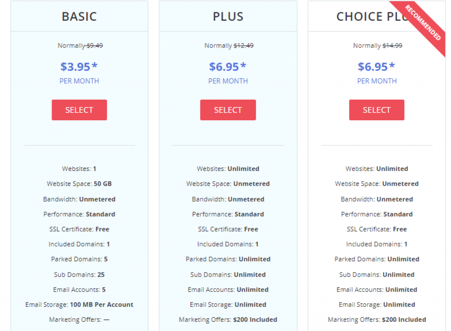Click Plus plan's SSL Certificate Free line
The image size is (451, 331).
[228, 229]
